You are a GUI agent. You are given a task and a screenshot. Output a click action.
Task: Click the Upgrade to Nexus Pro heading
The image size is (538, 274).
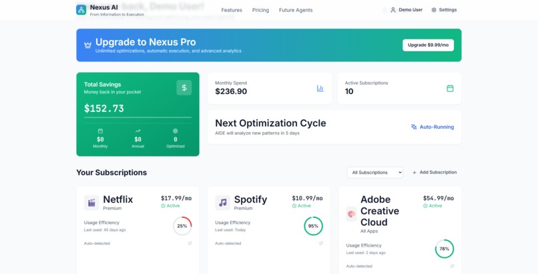tap(146, 42)
